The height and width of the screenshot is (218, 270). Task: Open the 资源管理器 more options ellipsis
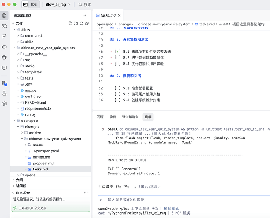pyautogui.click(x=85, y=15)
